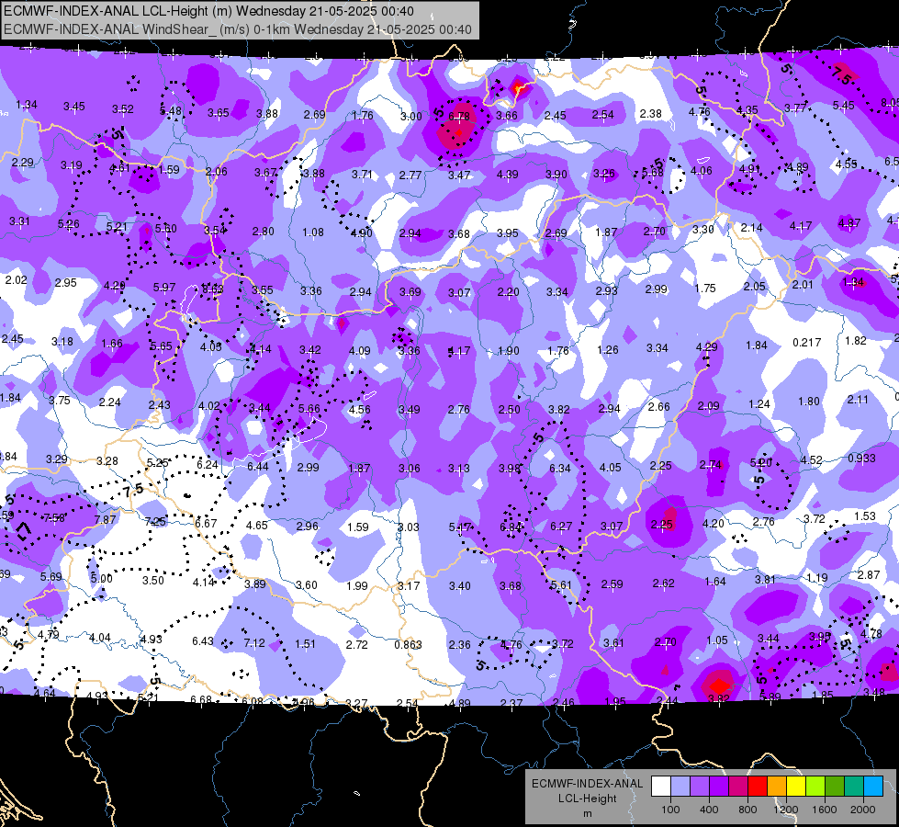Click the wind shear value 5.45
Screen dimensions: 899x827
coord(843,105)
